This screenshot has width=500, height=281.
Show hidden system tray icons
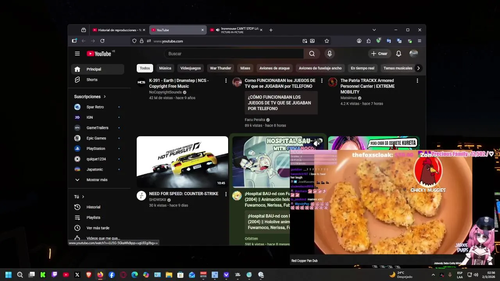(433, 275)
